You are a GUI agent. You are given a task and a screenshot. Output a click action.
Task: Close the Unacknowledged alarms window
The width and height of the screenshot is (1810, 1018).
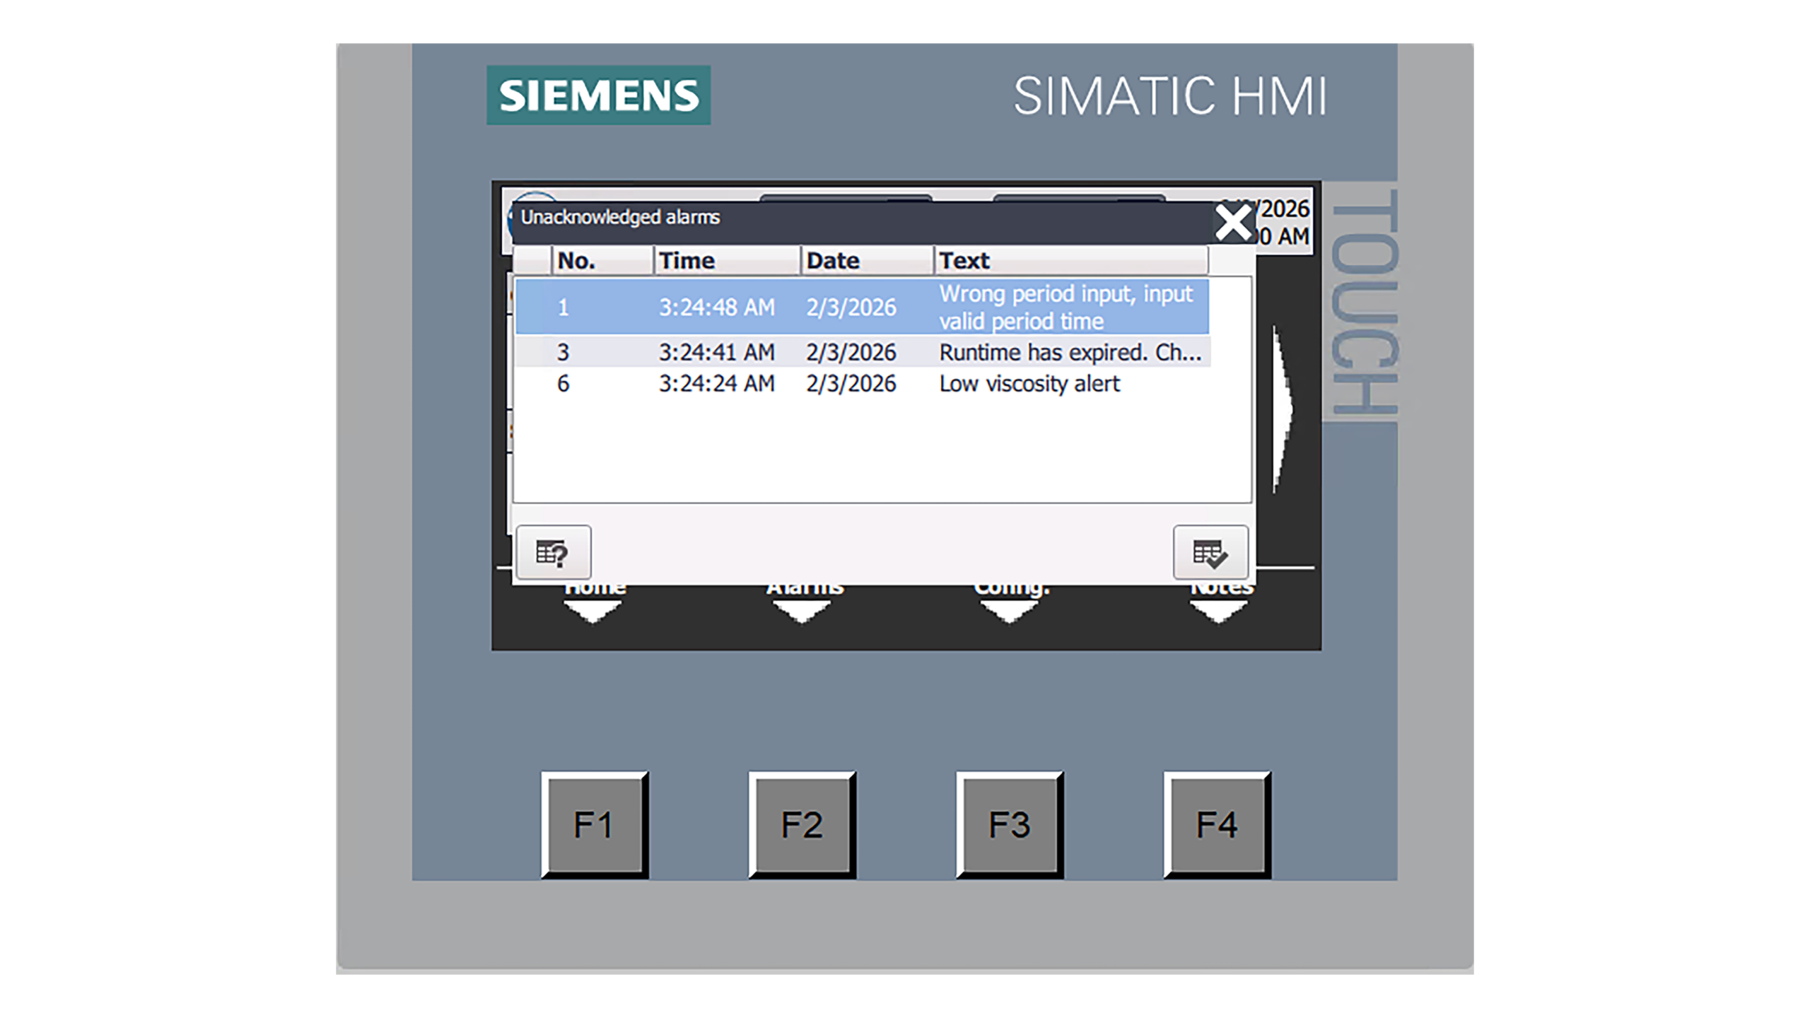tap(1233, 223)
